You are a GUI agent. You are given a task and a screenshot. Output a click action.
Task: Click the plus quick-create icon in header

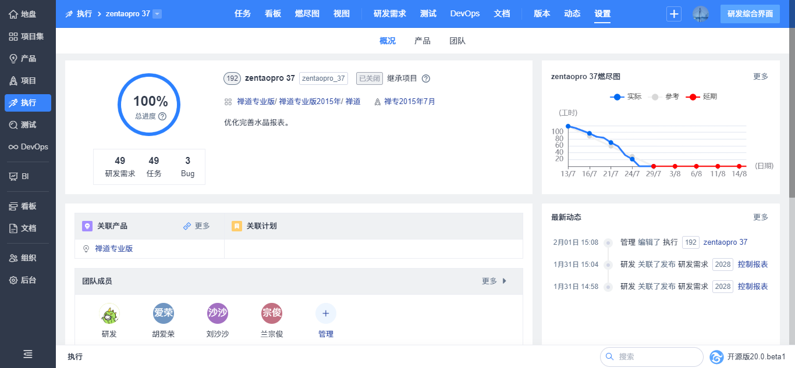[674, 14]
